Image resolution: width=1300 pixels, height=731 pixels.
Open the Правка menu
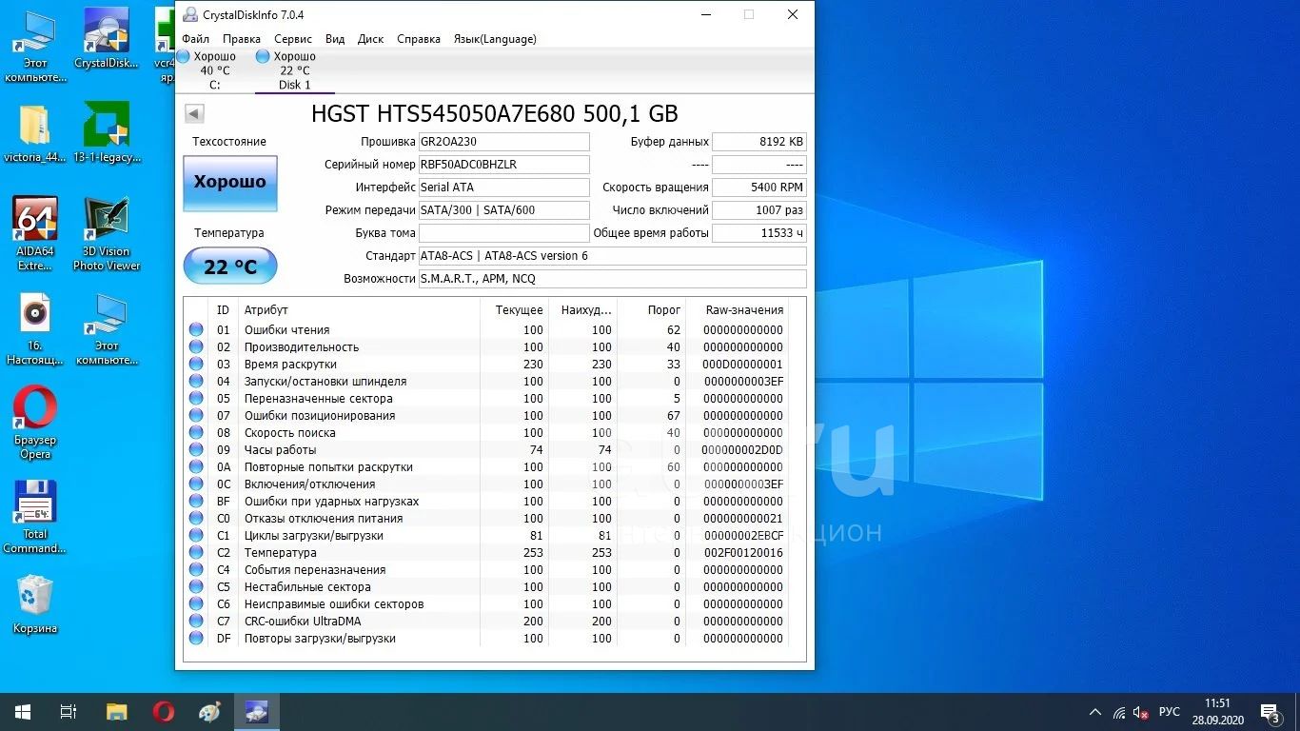242,39
